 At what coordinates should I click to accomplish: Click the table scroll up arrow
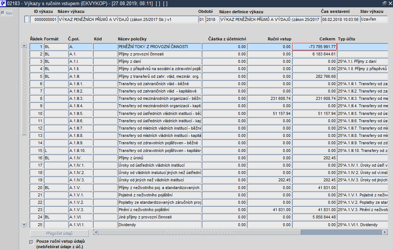pos(24,46)
